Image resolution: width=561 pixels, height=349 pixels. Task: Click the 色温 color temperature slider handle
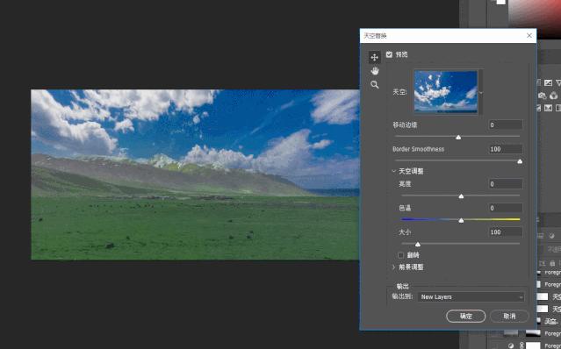[461, 220]
